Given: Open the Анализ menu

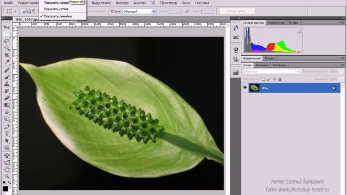Looking at the screenshot, I should click(139, 3).
